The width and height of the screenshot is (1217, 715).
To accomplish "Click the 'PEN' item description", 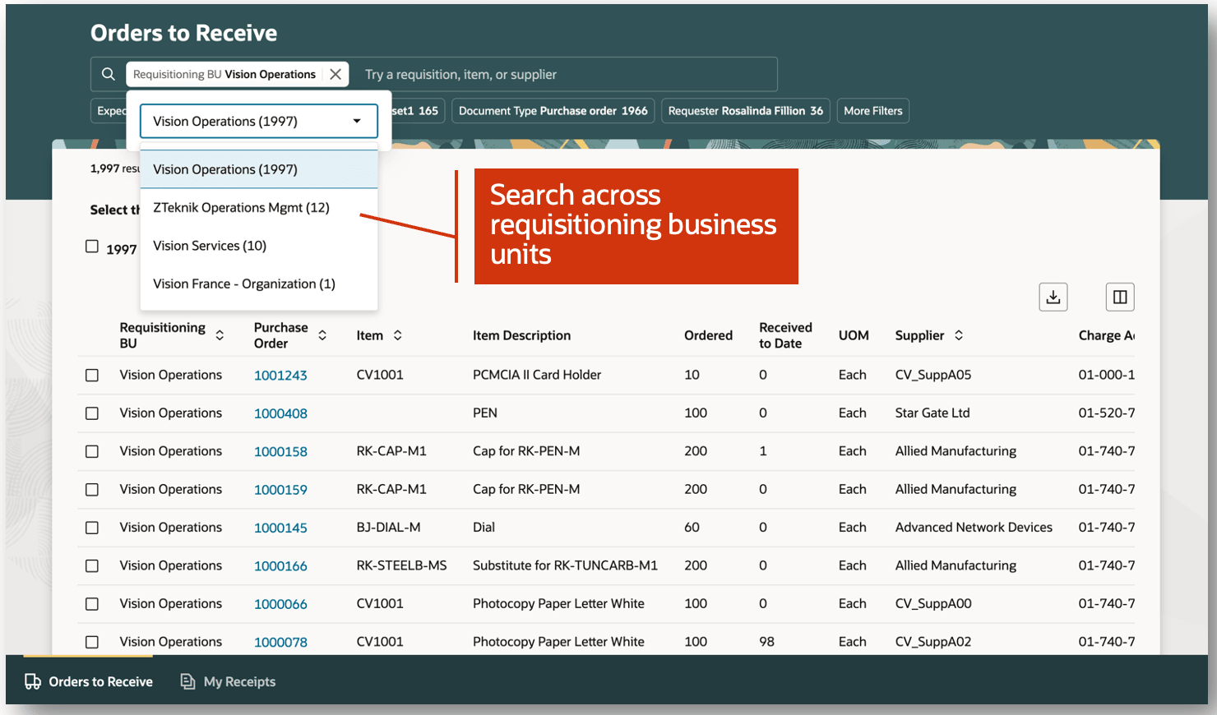I will click(485, 413).
